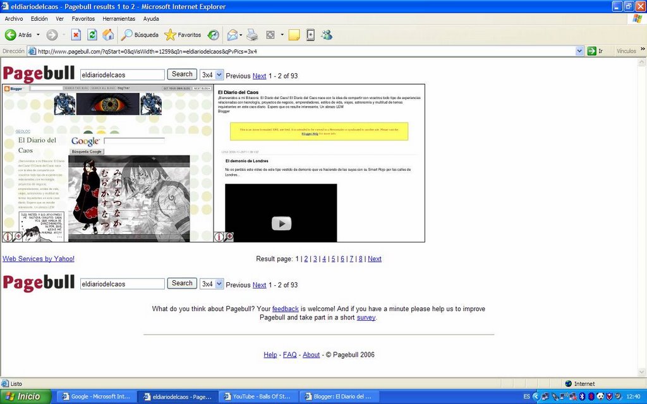The image size is (647, 404).
Task: Switch to the Blogger taskbar window
Action: [339, 396]
